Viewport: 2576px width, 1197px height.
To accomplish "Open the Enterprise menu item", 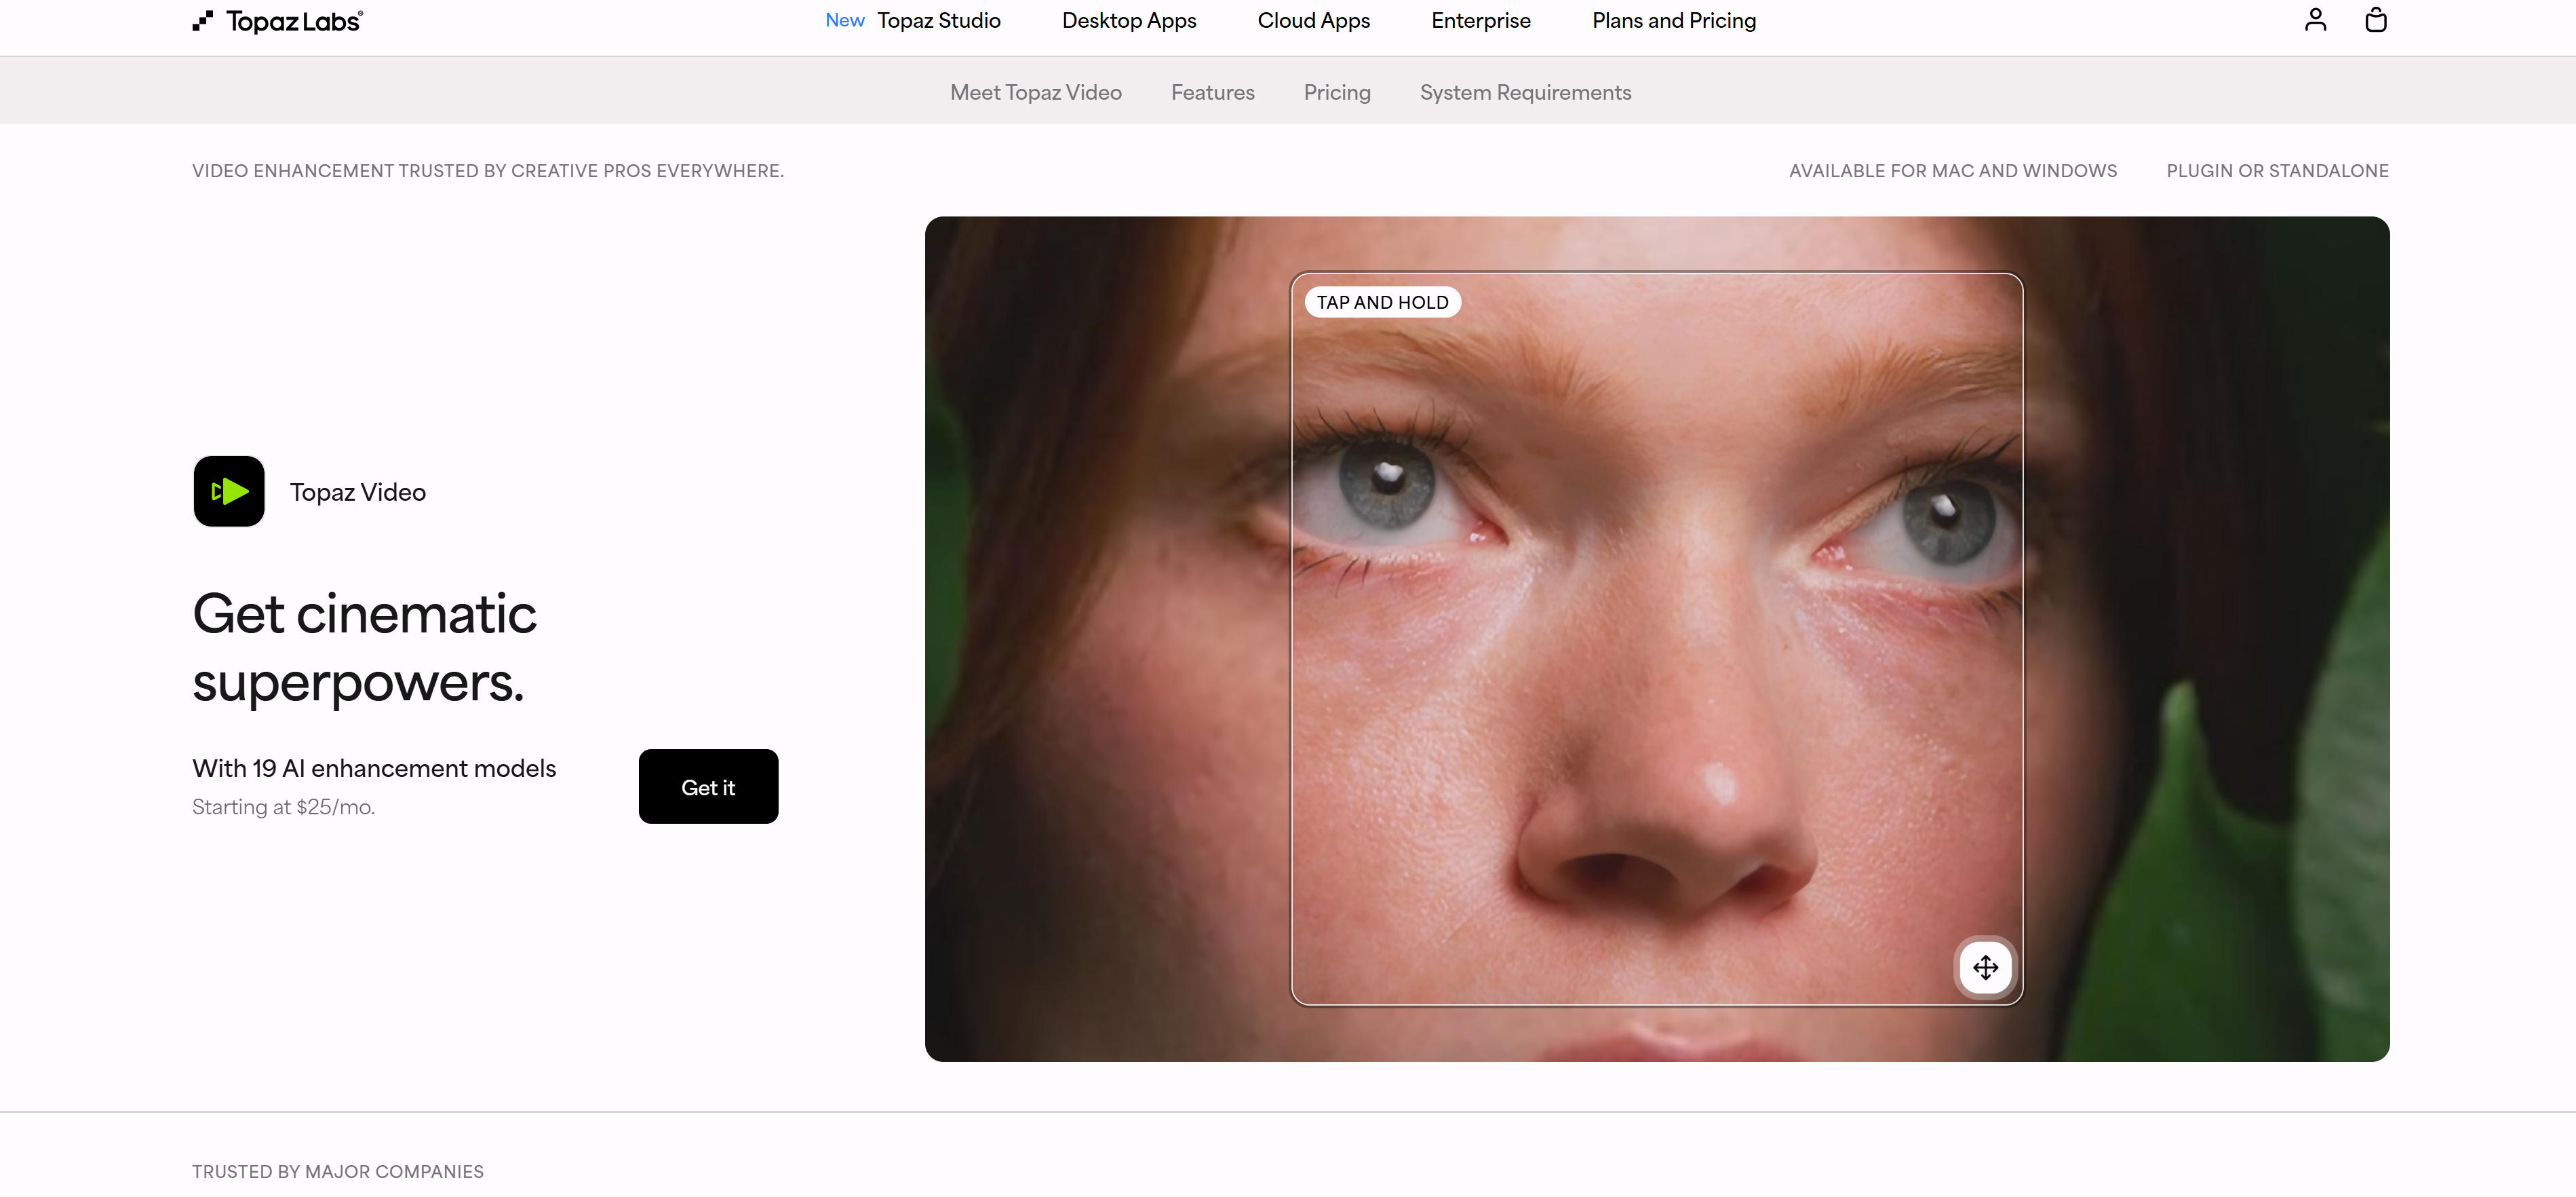I will pyautogui.click(x=1480, y=21).
